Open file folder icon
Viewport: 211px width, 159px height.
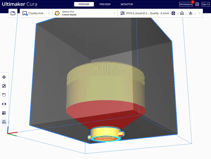point(13,13)
